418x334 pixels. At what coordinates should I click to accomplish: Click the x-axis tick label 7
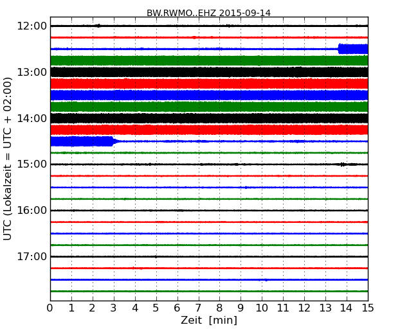point(198,308)
